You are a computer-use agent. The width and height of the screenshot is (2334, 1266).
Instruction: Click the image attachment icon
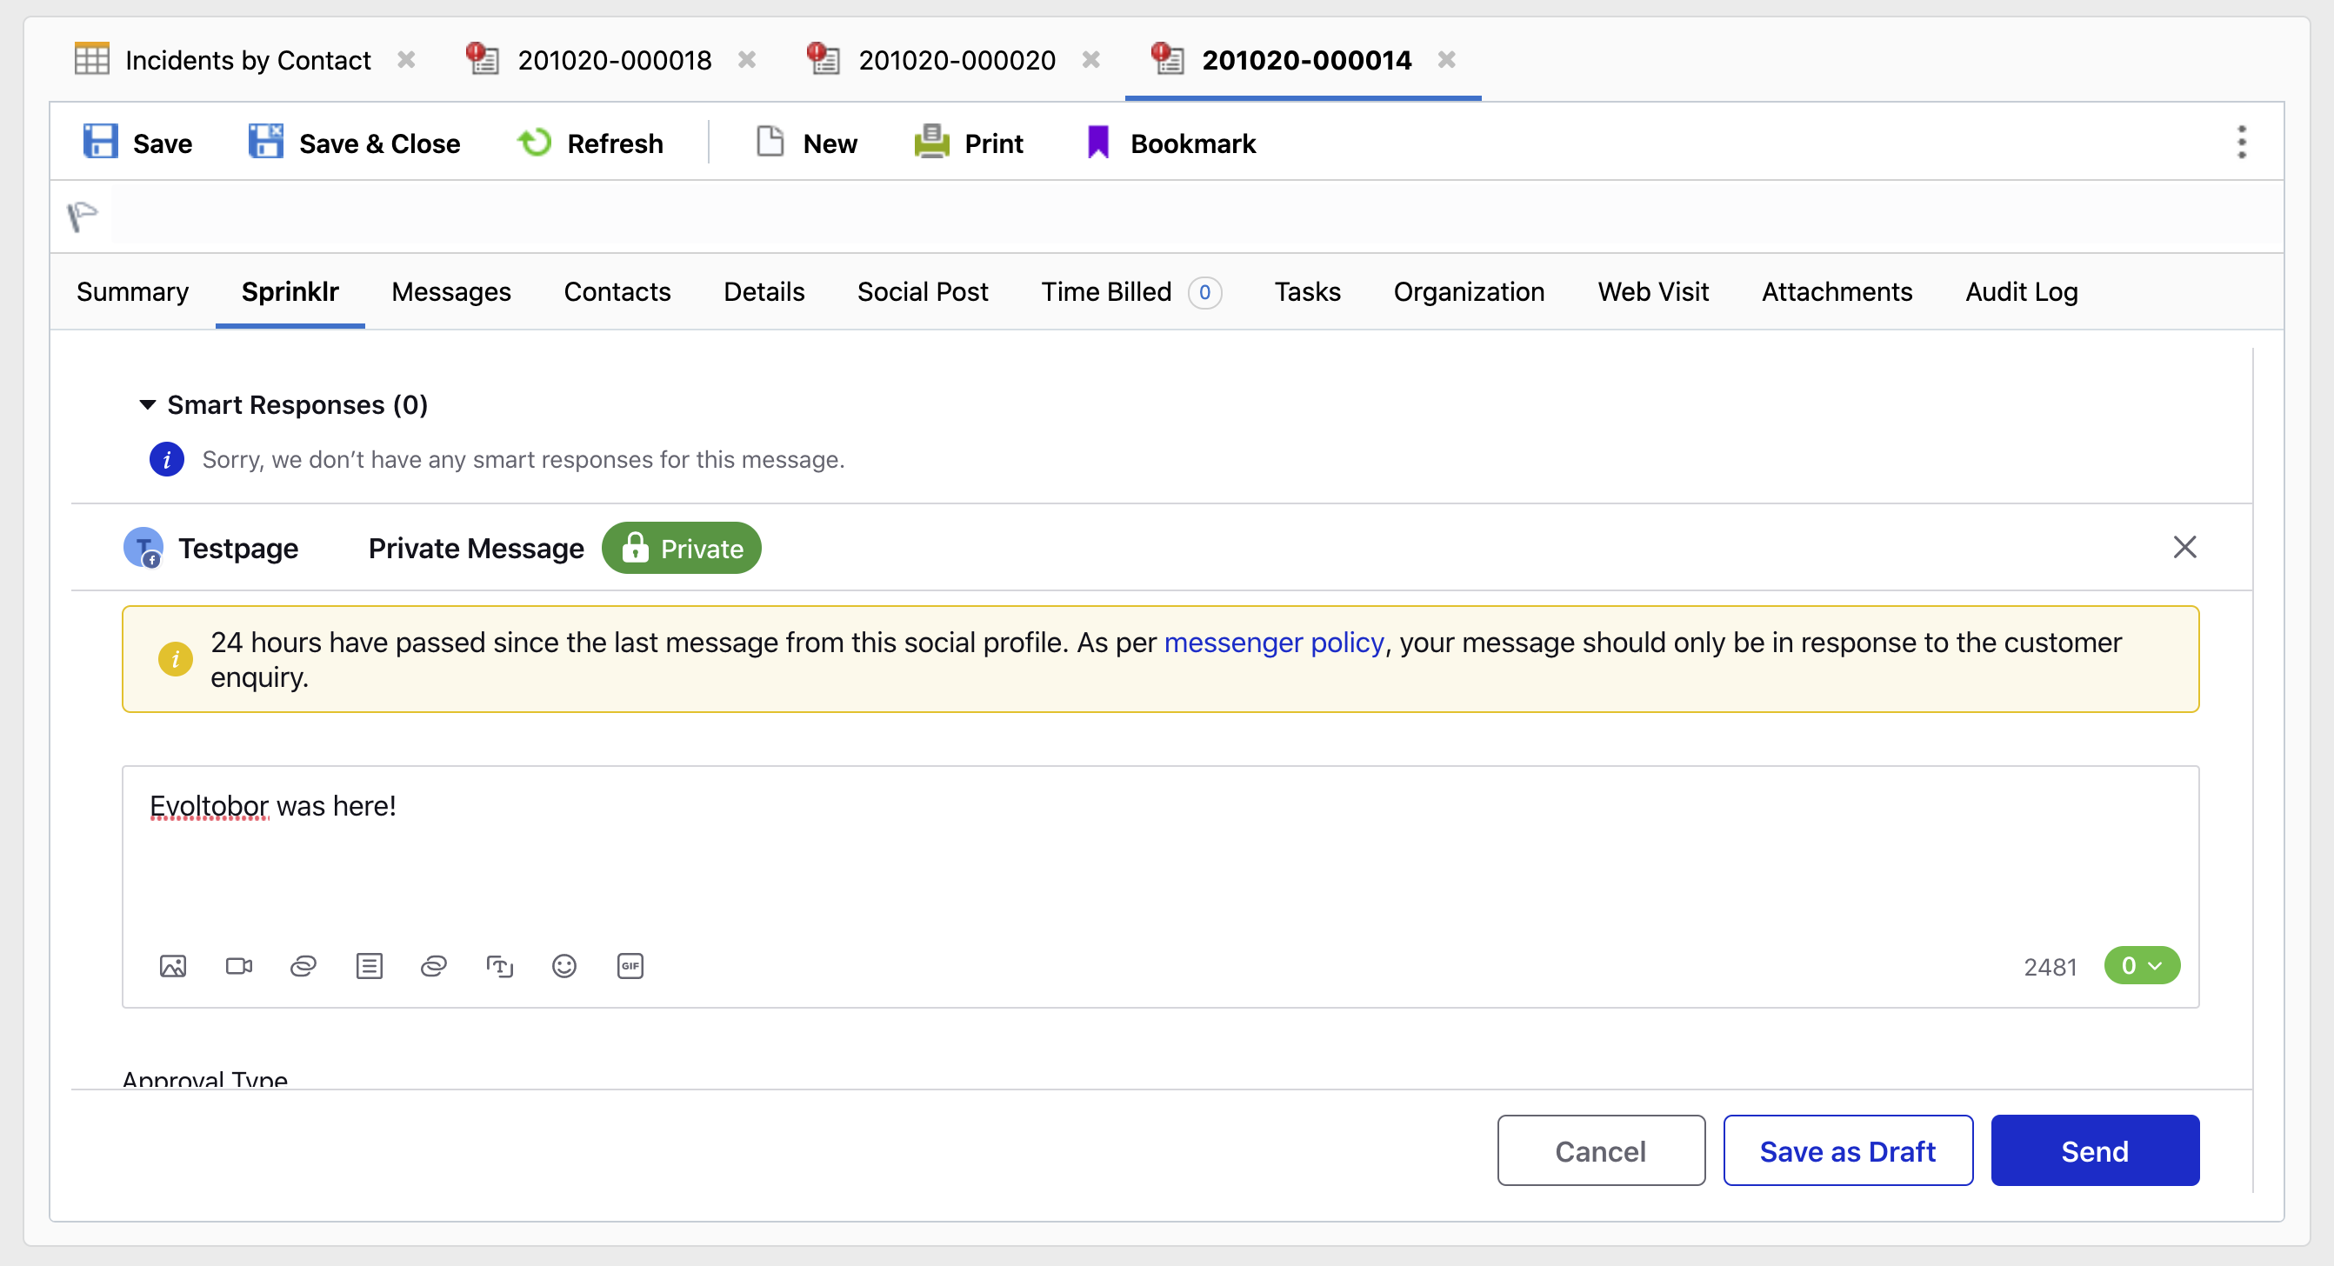tap(171, 965)
